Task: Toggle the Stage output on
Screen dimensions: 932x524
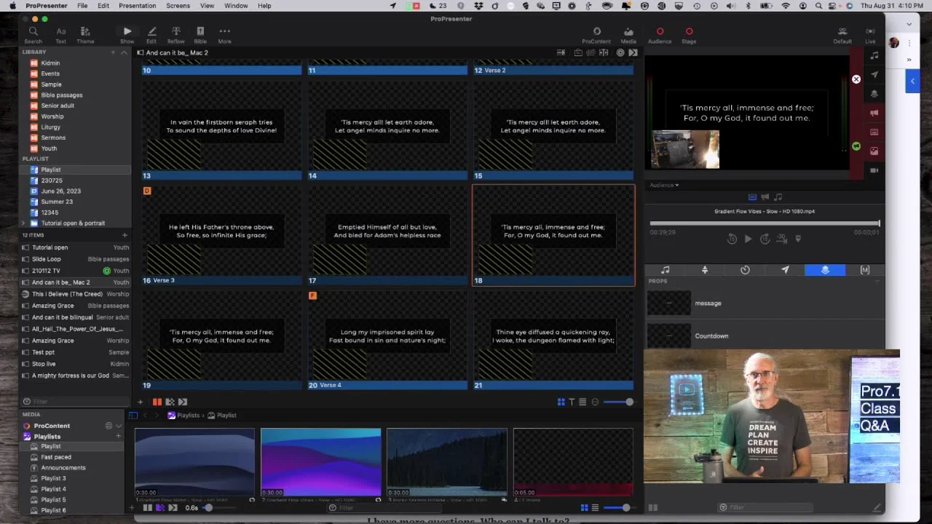Action: [x=689, y=31]
